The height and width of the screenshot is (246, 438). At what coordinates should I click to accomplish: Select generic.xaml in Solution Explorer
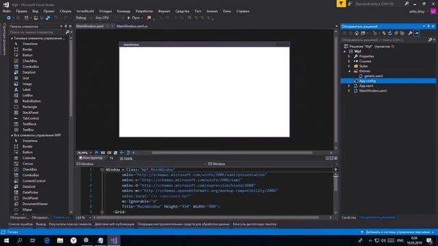[x=373, y=76]
